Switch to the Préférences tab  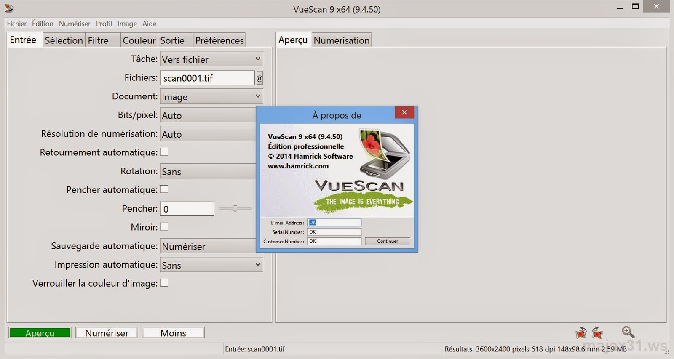tap(219, 40)
